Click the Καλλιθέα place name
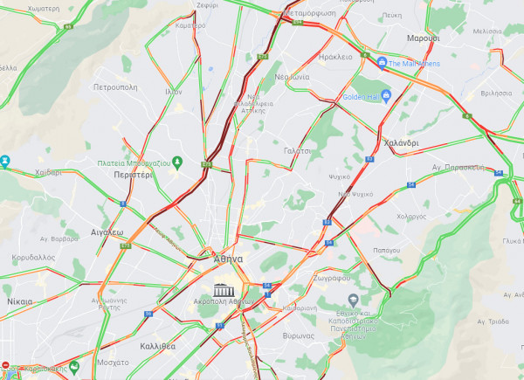 (x=158, y=346)
